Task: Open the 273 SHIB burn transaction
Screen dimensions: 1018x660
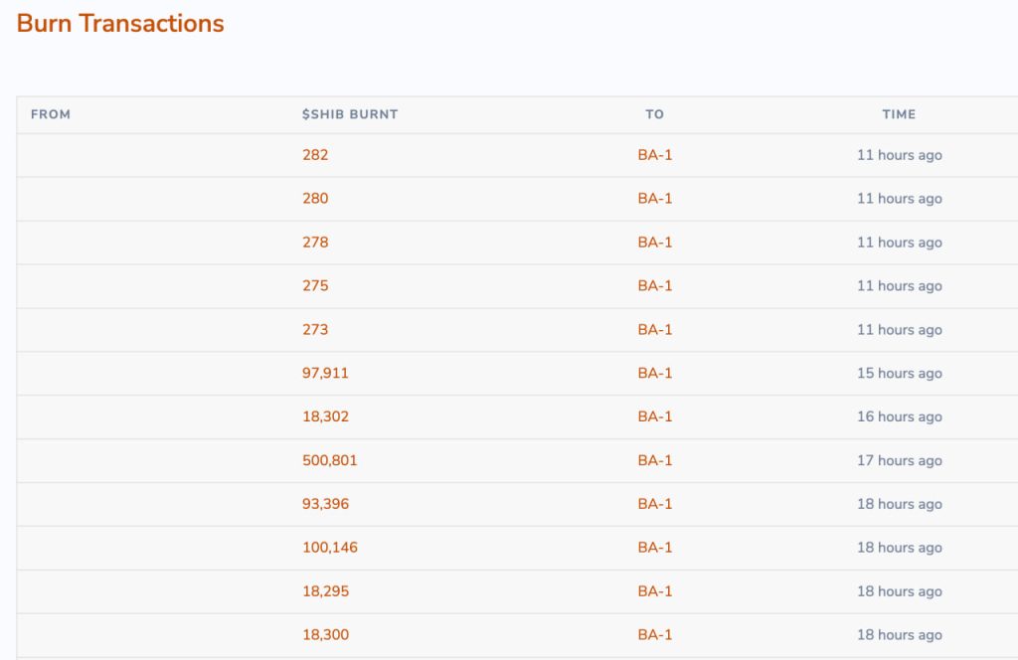Action: coord(315,330)
